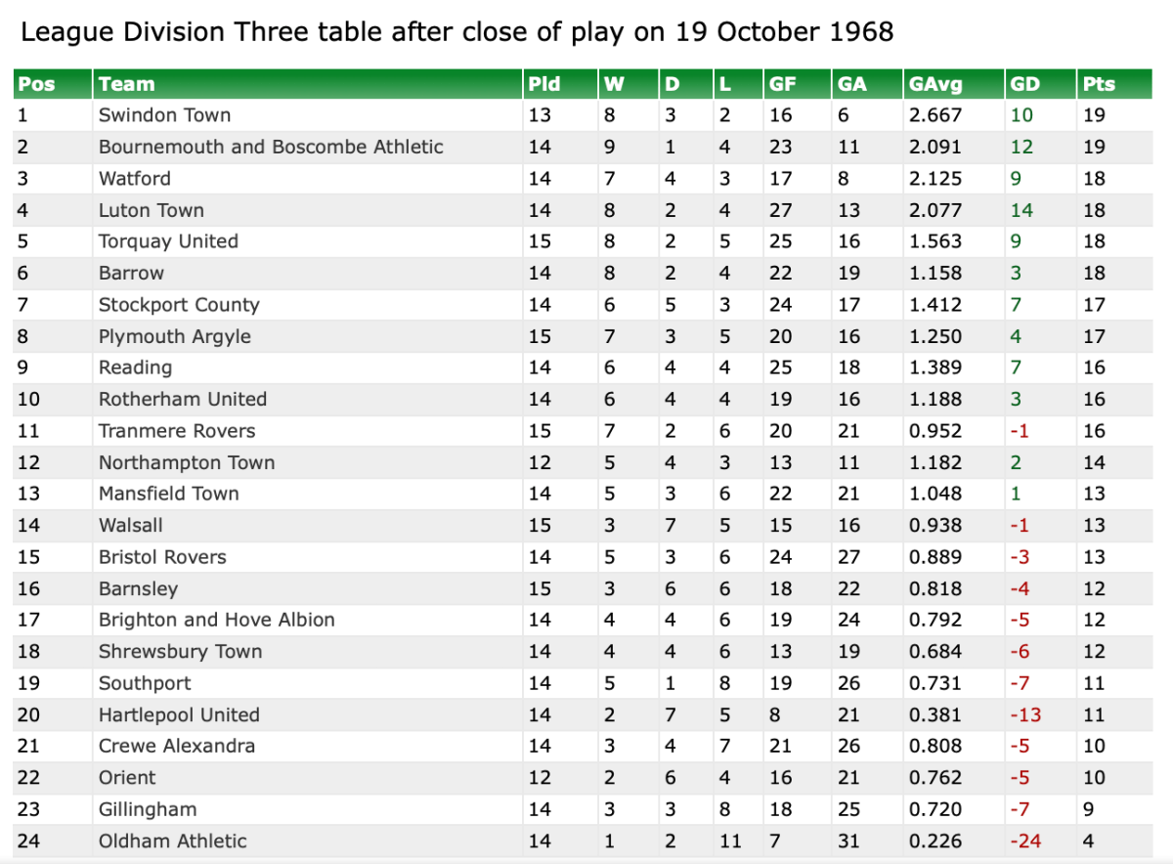
Task: Select the Swindon Town team name
Action: tap(164, 115)
